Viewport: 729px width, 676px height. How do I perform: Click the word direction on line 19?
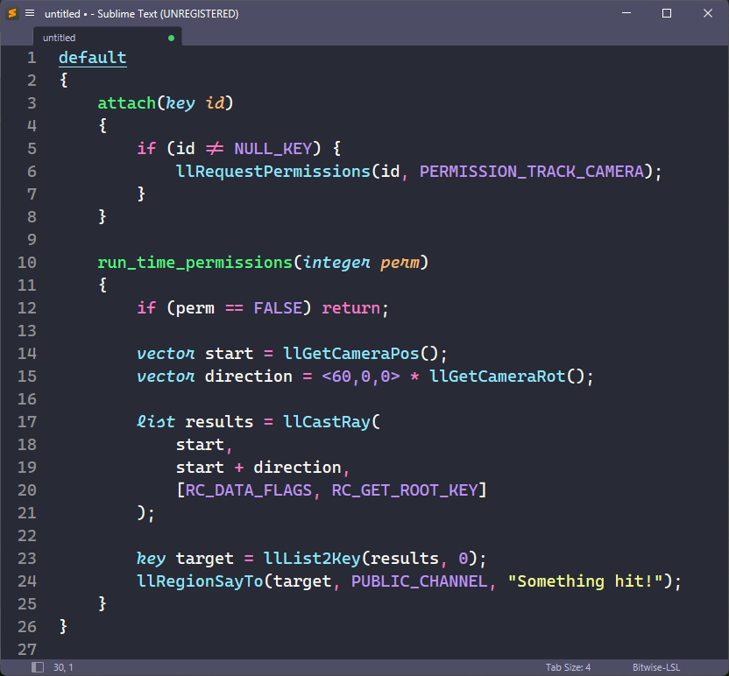[x=297, y=468]
